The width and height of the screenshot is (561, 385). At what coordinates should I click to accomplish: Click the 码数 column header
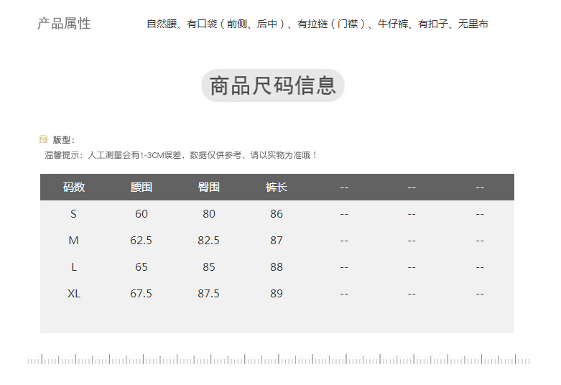(x=74, y=187)
